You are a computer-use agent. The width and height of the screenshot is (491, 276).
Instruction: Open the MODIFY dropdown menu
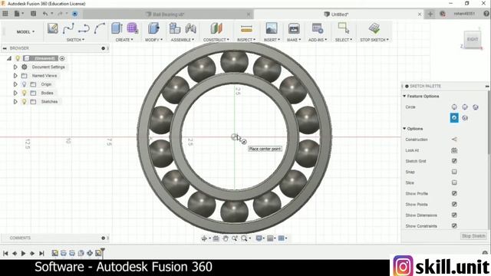[153, 40]
